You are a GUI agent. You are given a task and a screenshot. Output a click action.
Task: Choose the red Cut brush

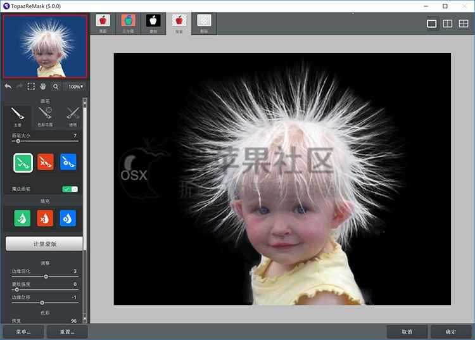pyautogui.click(x=46, y=162)
